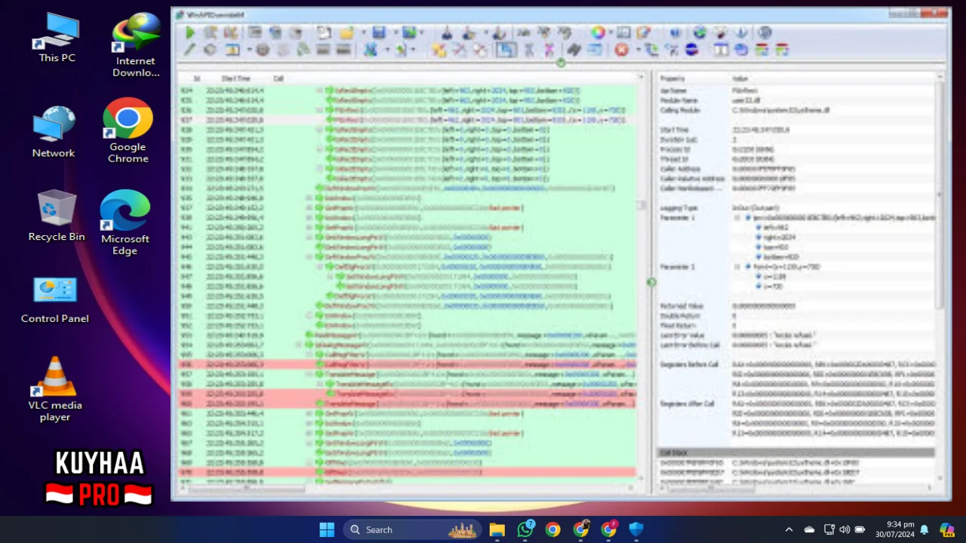Click the small window icon in second toolbar row
Viewport: 966px width, 543px height.
point(232,50)
